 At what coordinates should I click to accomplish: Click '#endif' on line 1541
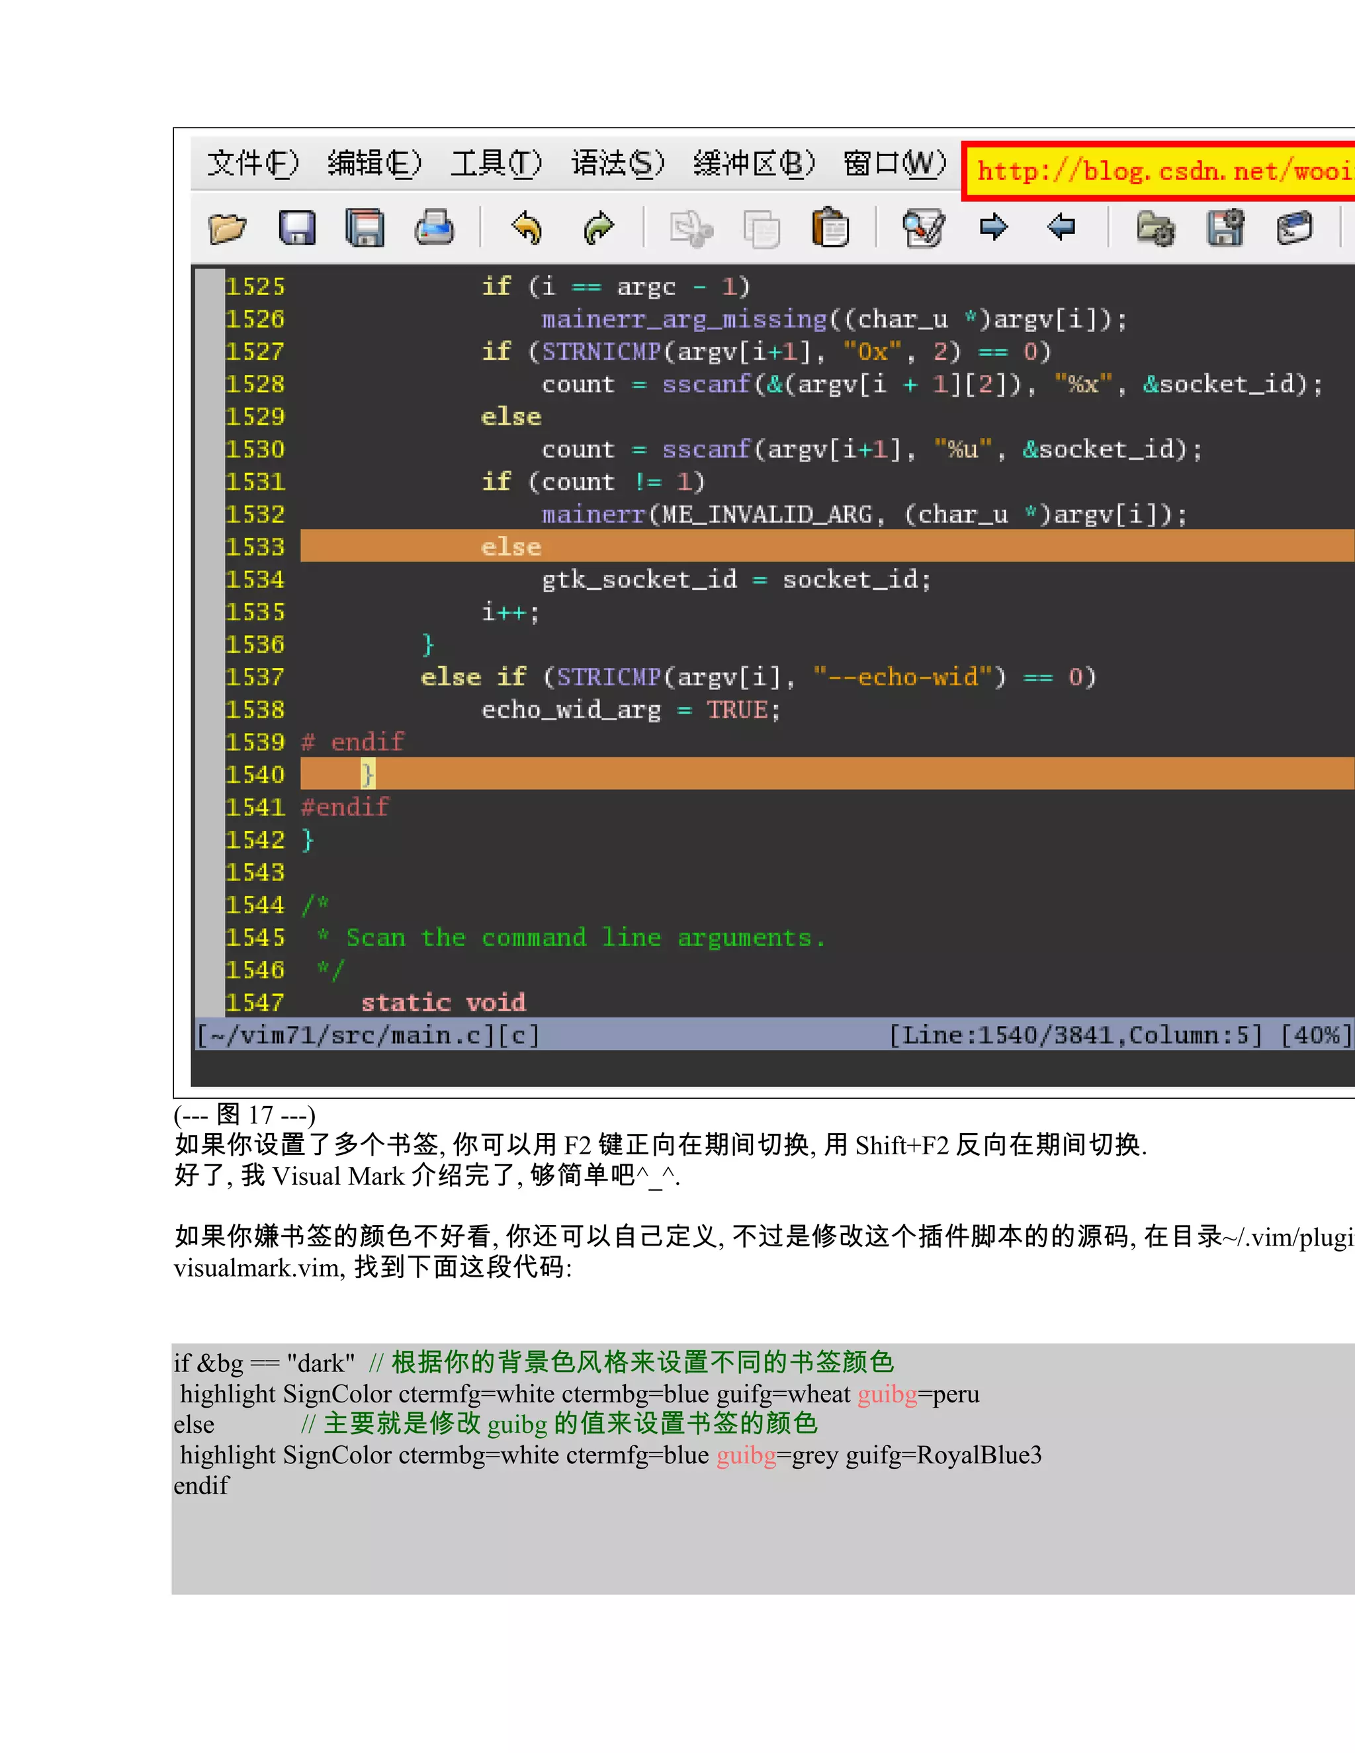click(x=345, y=806)
